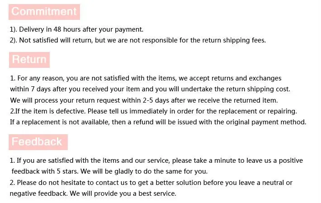The height and width of the screenshot is (203, 321).
Task: Click the pink Return heading banner
Action: pyautogui.click(x=29, y=60)
